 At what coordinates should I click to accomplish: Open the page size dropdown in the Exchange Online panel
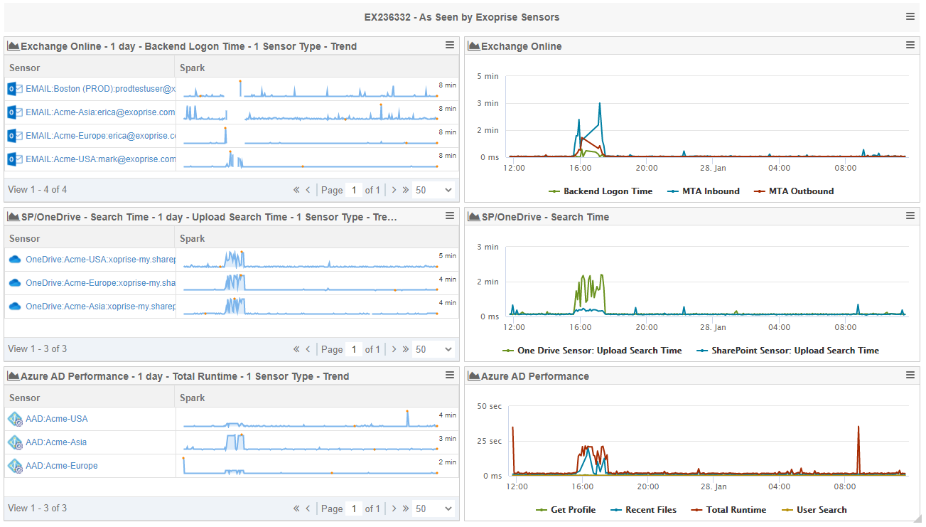[434, 190]
